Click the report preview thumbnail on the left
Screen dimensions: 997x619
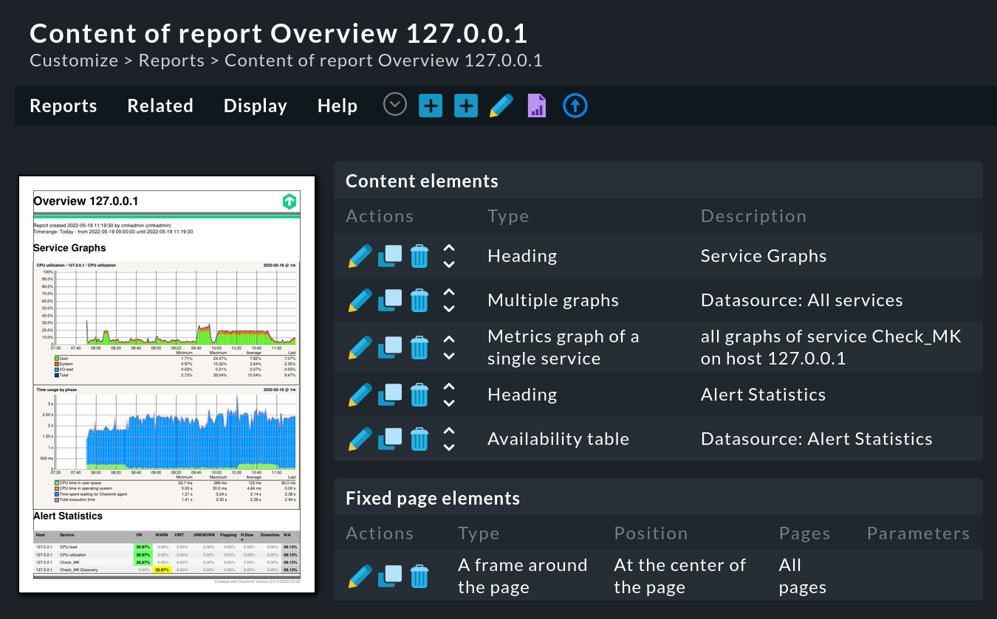click(166, 384)
